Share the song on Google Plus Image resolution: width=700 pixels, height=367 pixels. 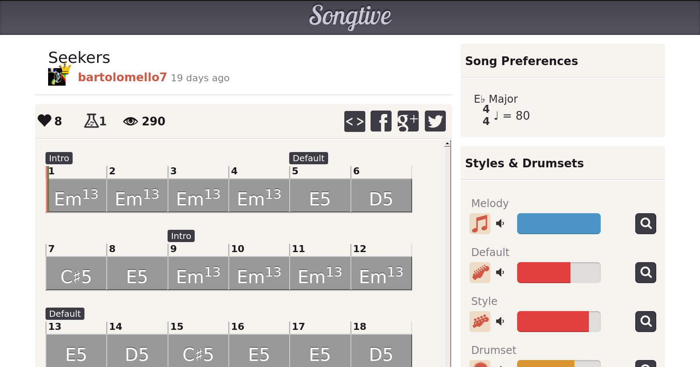click(408, 121)
